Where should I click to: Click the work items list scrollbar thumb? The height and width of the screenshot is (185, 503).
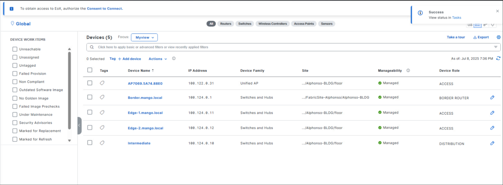click(69, 91)
